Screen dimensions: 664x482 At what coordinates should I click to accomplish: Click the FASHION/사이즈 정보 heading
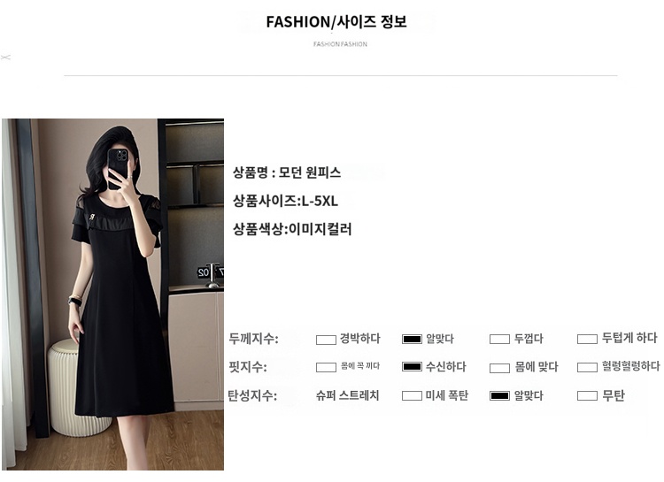click(x=336, y=21)
